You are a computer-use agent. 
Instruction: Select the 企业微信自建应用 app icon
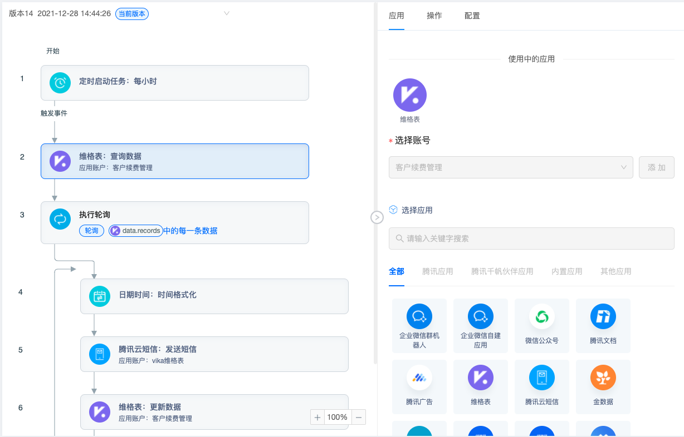point(481,316)
